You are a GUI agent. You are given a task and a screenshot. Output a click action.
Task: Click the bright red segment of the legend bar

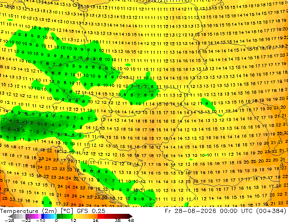point(99,217)
